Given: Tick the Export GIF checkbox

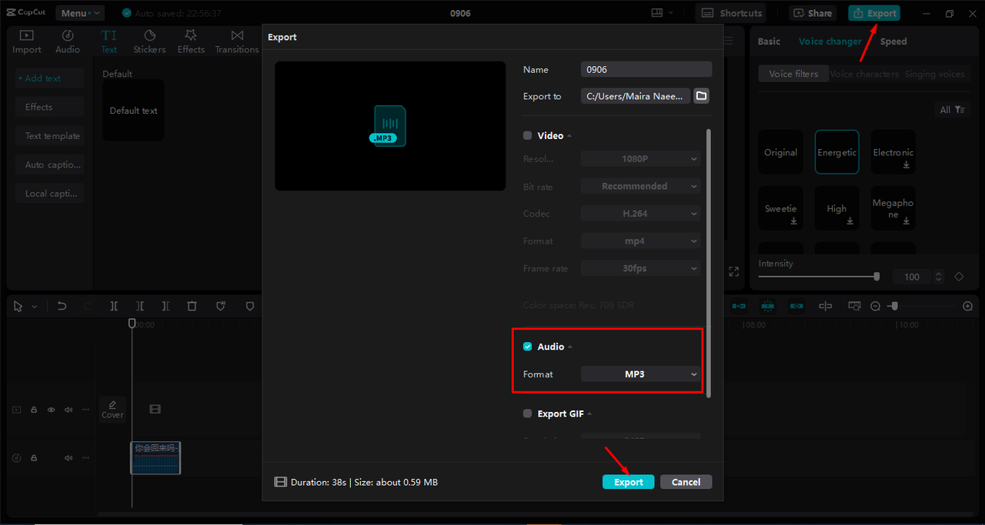Looking at the screenshot, I should [x=527, y=414].
